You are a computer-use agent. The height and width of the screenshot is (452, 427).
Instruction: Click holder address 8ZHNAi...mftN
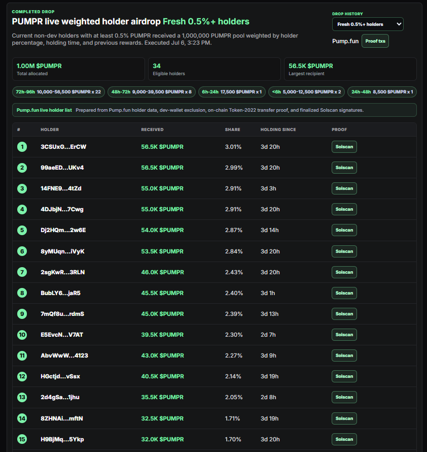(x=62, y=418)
